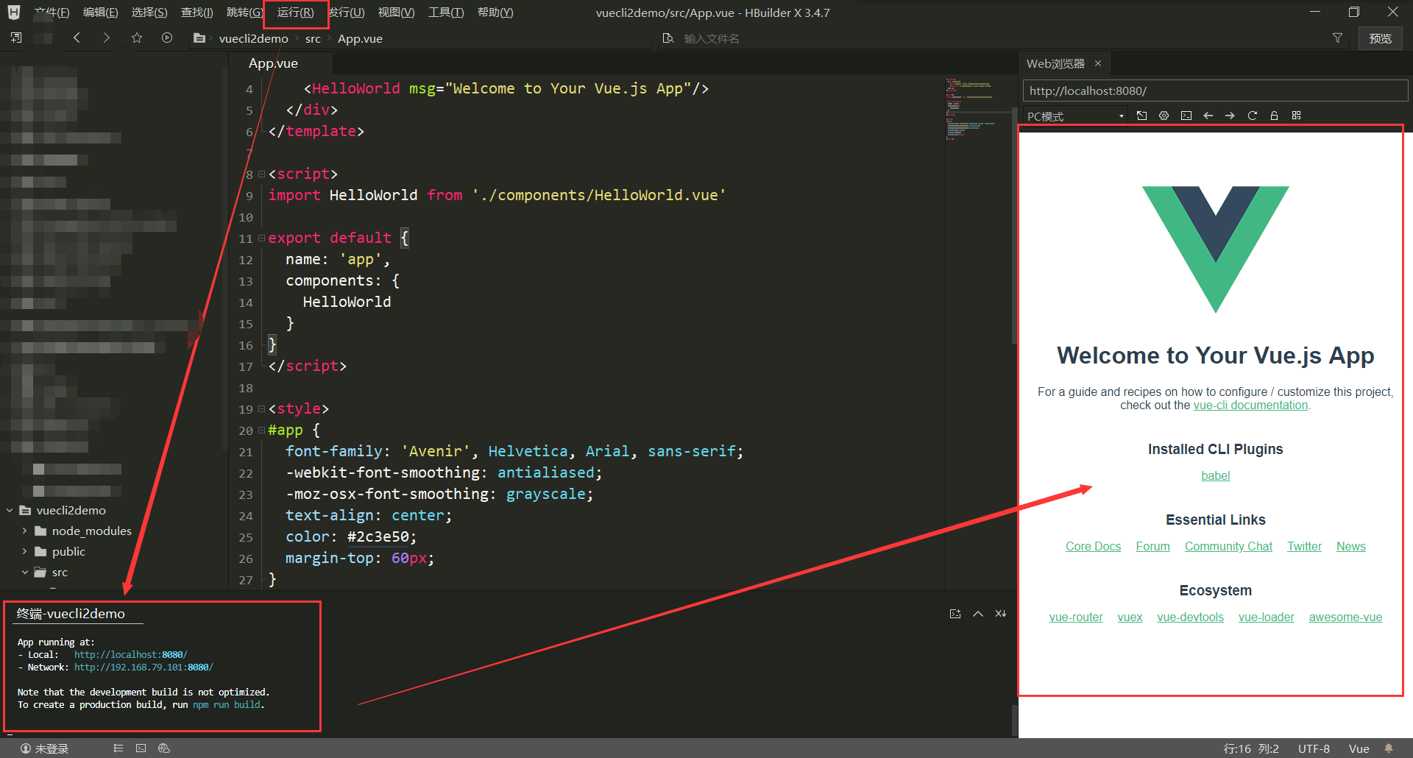Click the Network URL in terminal
Screen dimensions: 1413x758
144,667
